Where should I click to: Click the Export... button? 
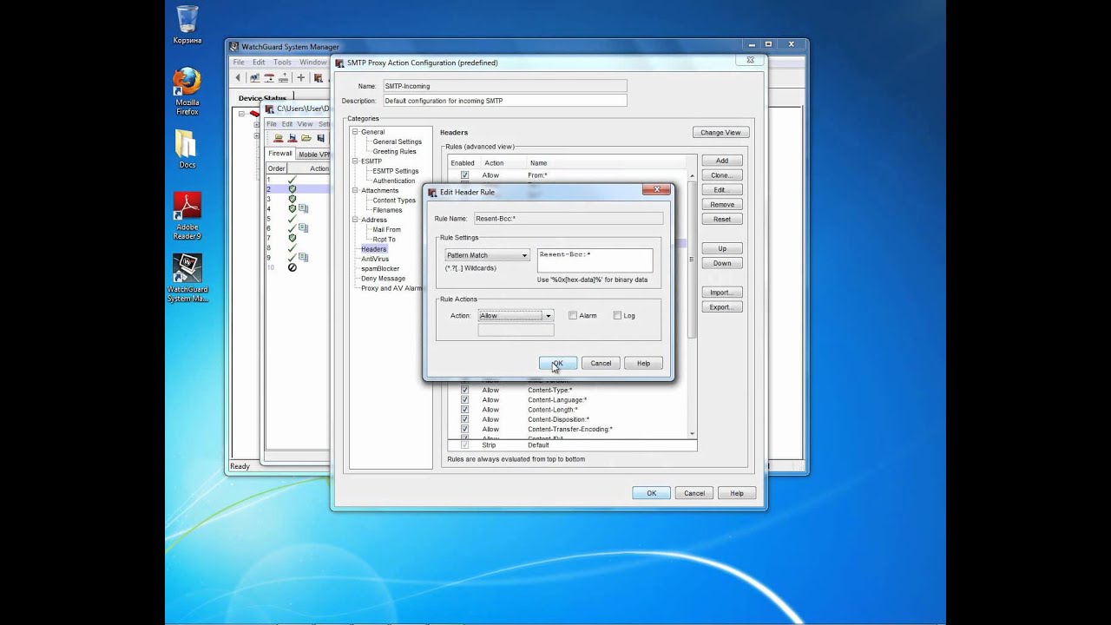[x=722, y=307]
